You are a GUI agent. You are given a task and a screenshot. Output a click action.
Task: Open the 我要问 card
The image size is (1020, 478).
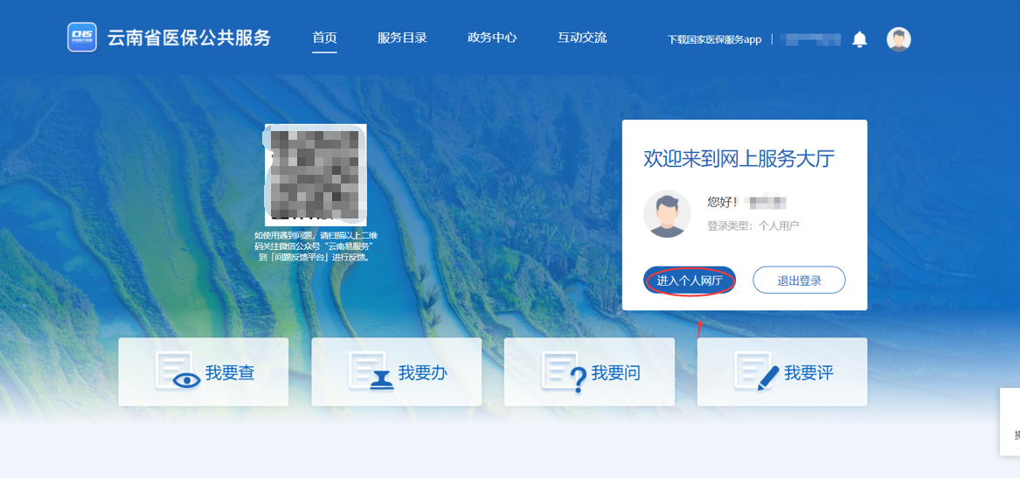coord(589,372)
